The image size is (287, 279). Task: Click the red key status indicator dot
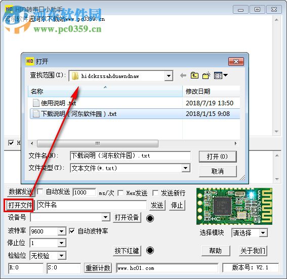(x=150, y=251)
